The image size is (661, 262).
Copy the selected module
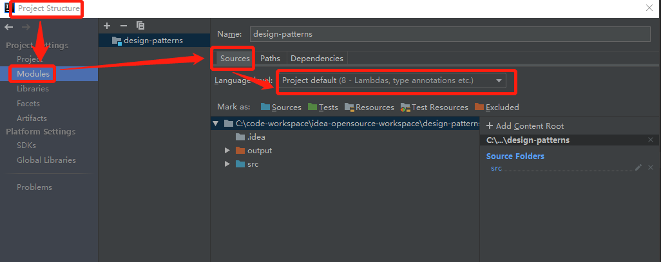click(x=140, y=26)
